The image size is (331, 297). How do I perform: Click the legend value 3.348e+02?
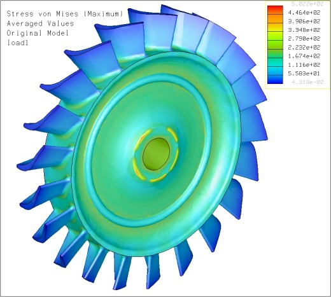304,30
